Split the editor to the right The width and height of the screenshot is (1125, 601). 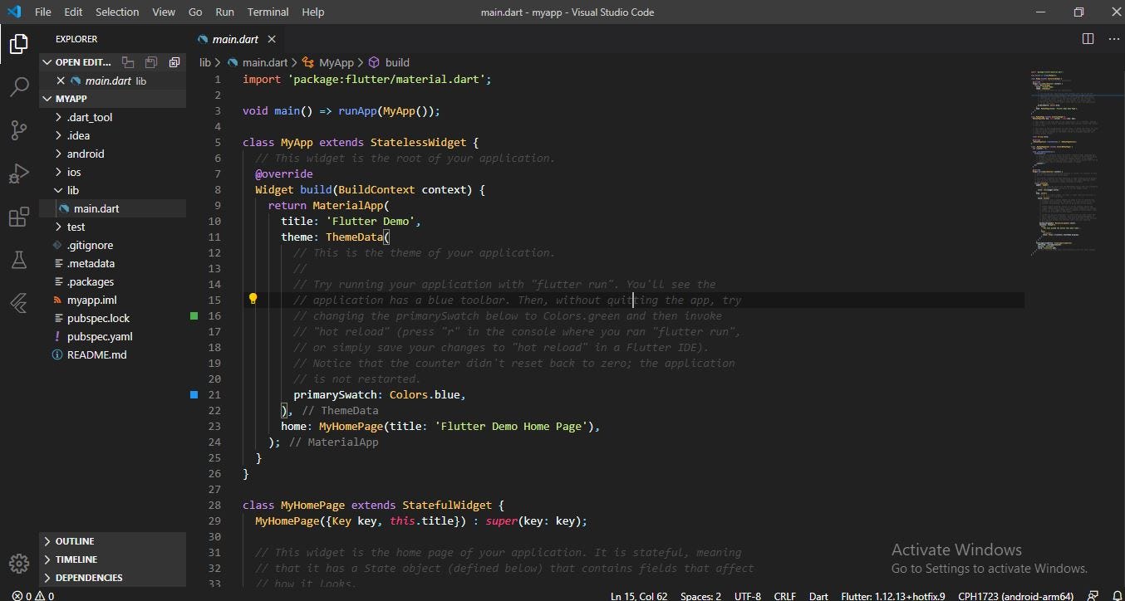[x=1088, y=39]
